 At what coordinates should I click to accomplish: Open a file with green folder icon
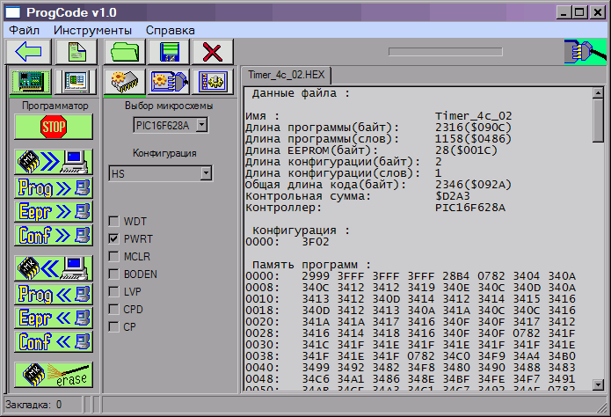(125, 52)
